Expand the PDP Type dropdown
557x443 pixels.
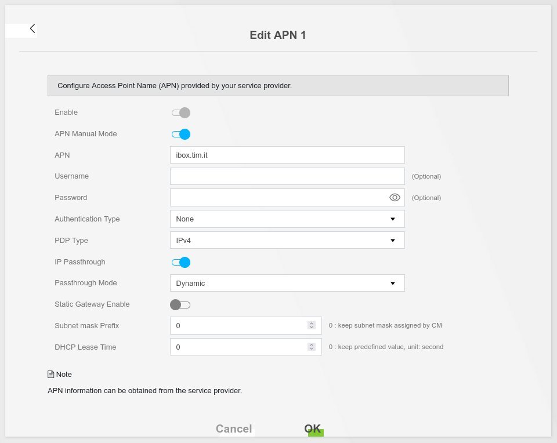(x=287, y=241)
